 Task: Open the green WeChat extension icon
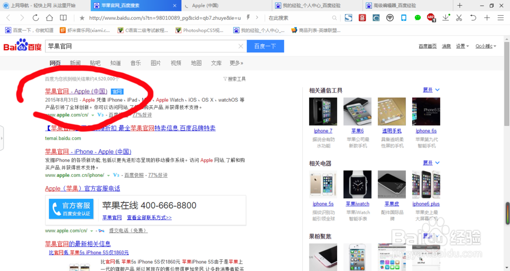tap(418, 18)
